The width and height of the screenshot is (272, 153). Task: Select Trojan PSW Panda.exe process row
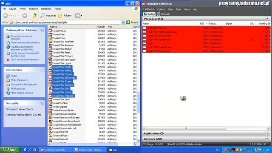coord(206,51)
